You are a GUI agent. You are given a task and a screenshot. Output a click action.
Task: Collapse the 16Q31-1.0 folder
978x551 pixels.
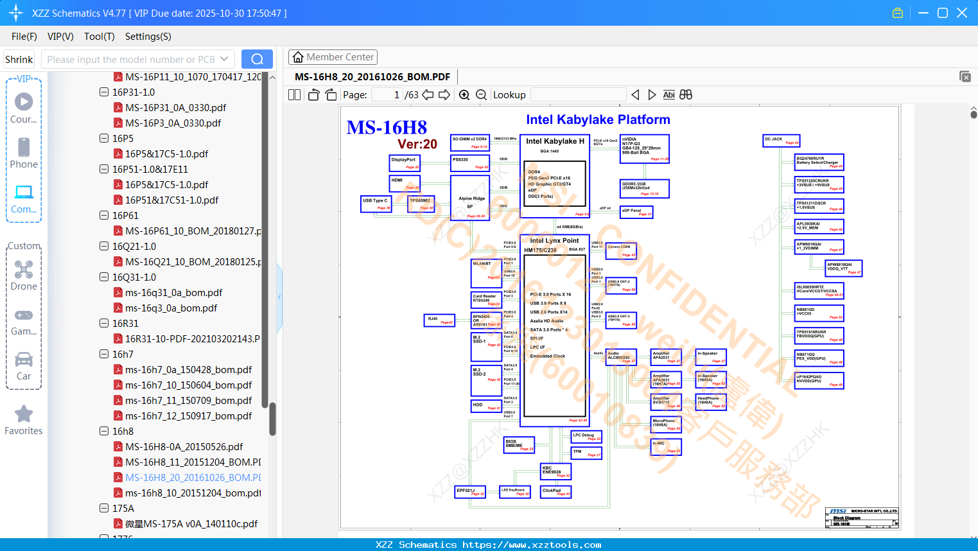click(x=104, y=277)
